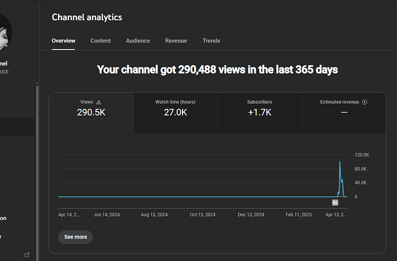
Task: Click the Feb 11, 2025 date label on the chart
Action: click(x=299, y=214)
